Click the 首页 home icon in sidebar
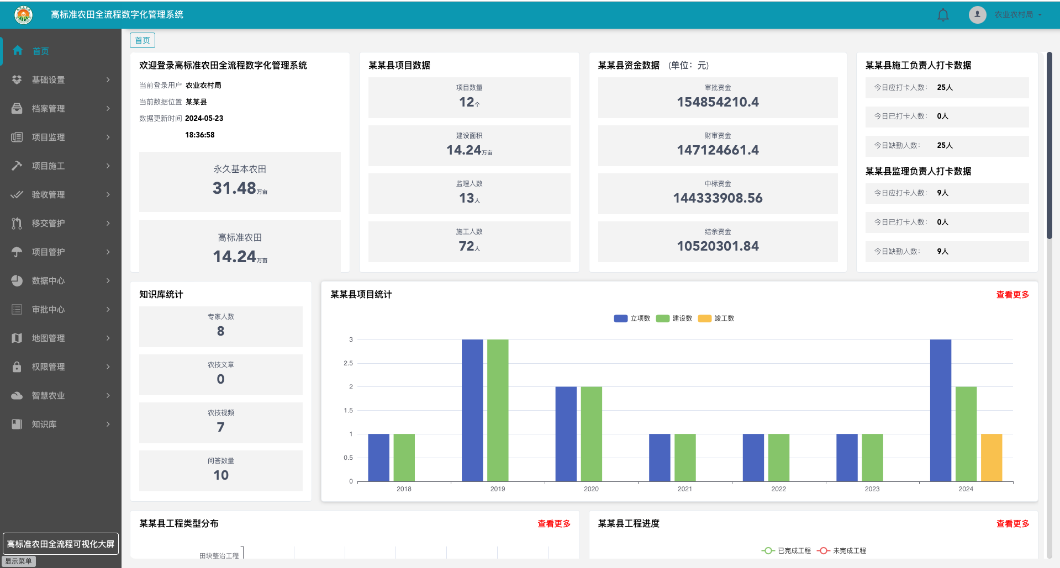 coord(18,51)
